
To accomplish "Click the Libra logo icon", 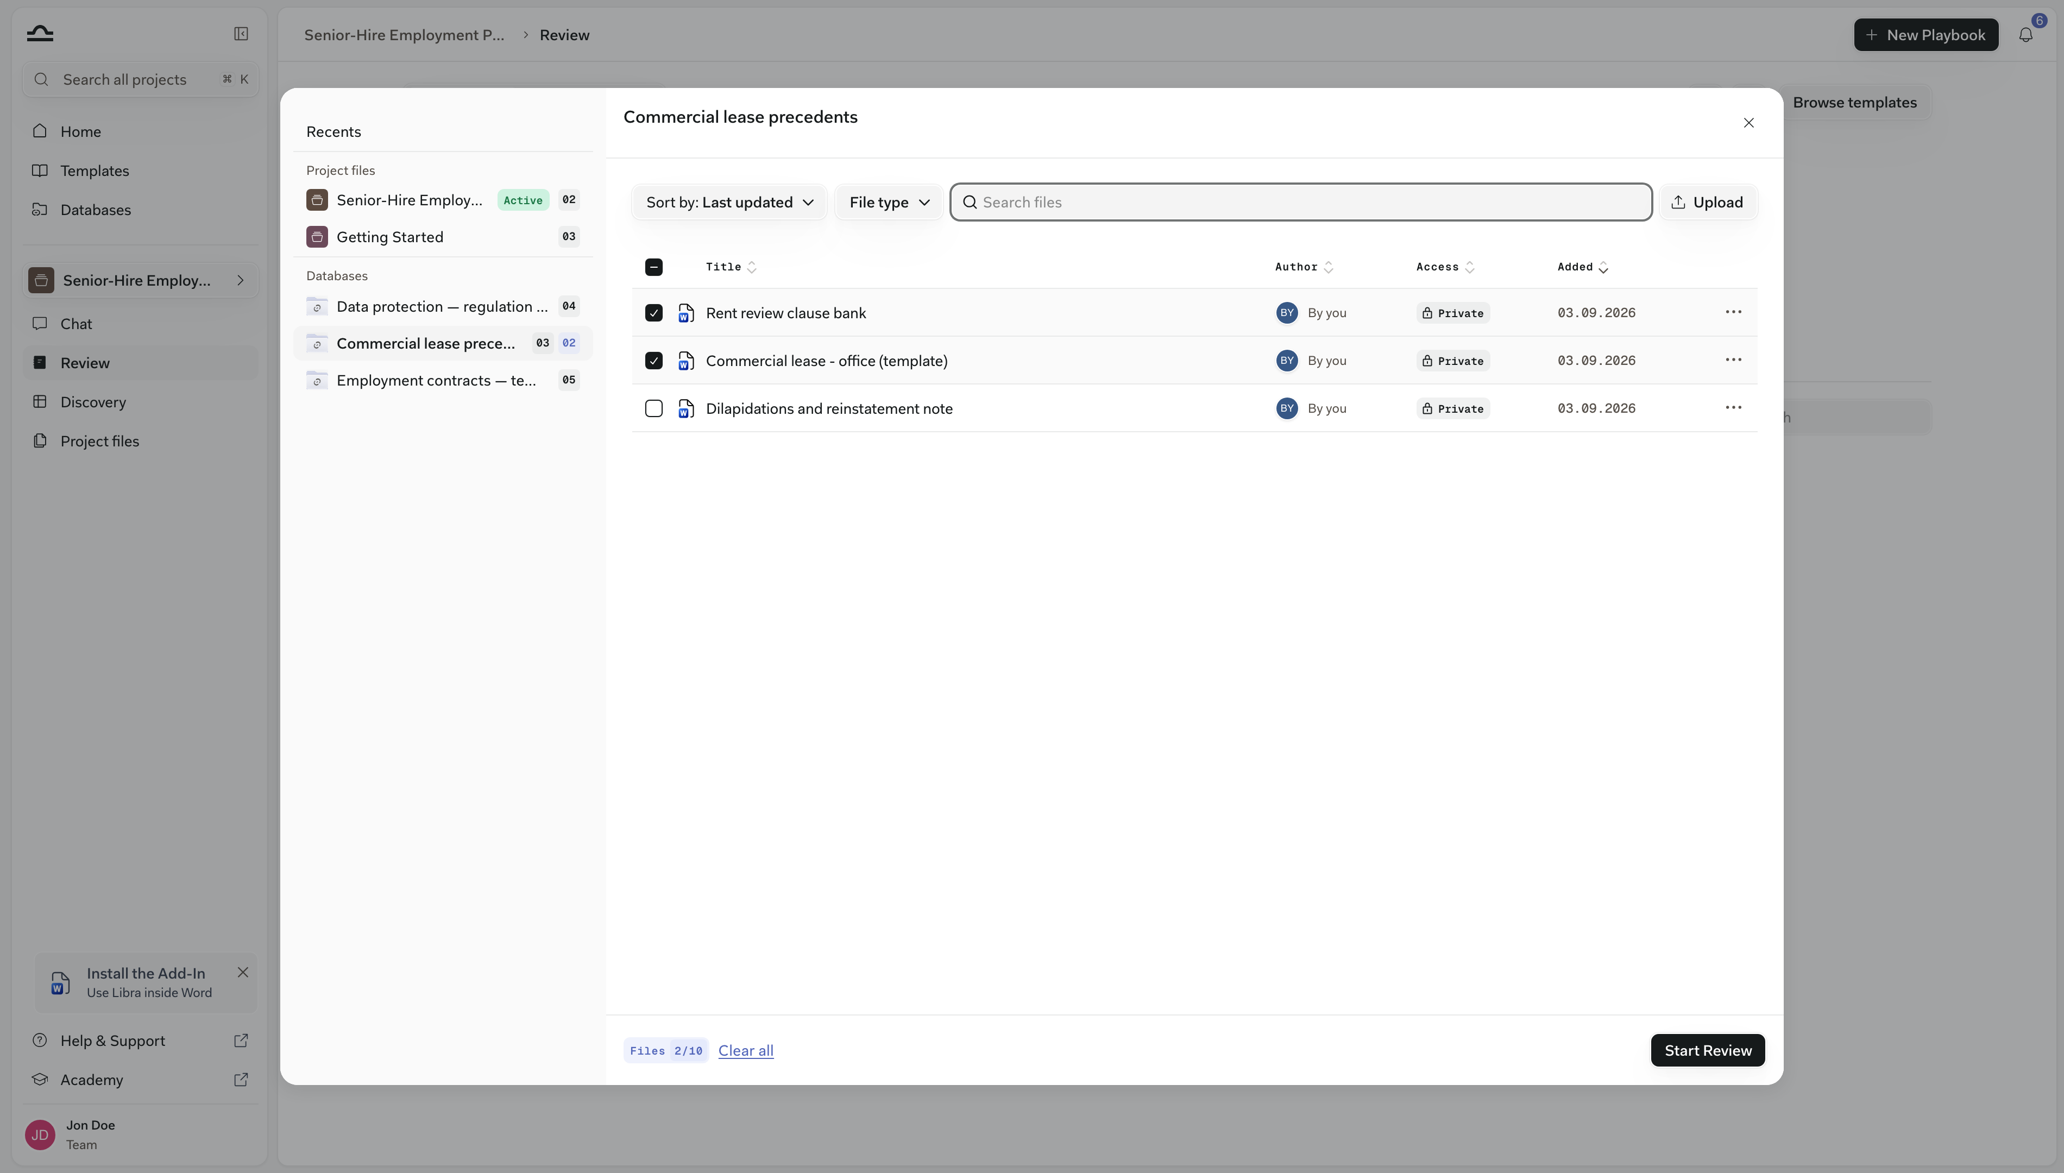I will tap(40, 33).
